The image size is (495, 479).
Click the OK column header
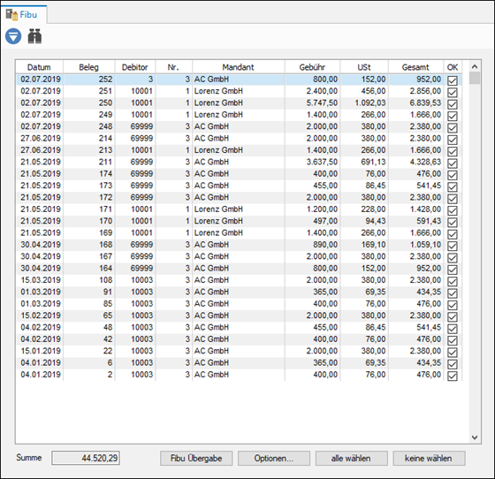coord(453,67)
